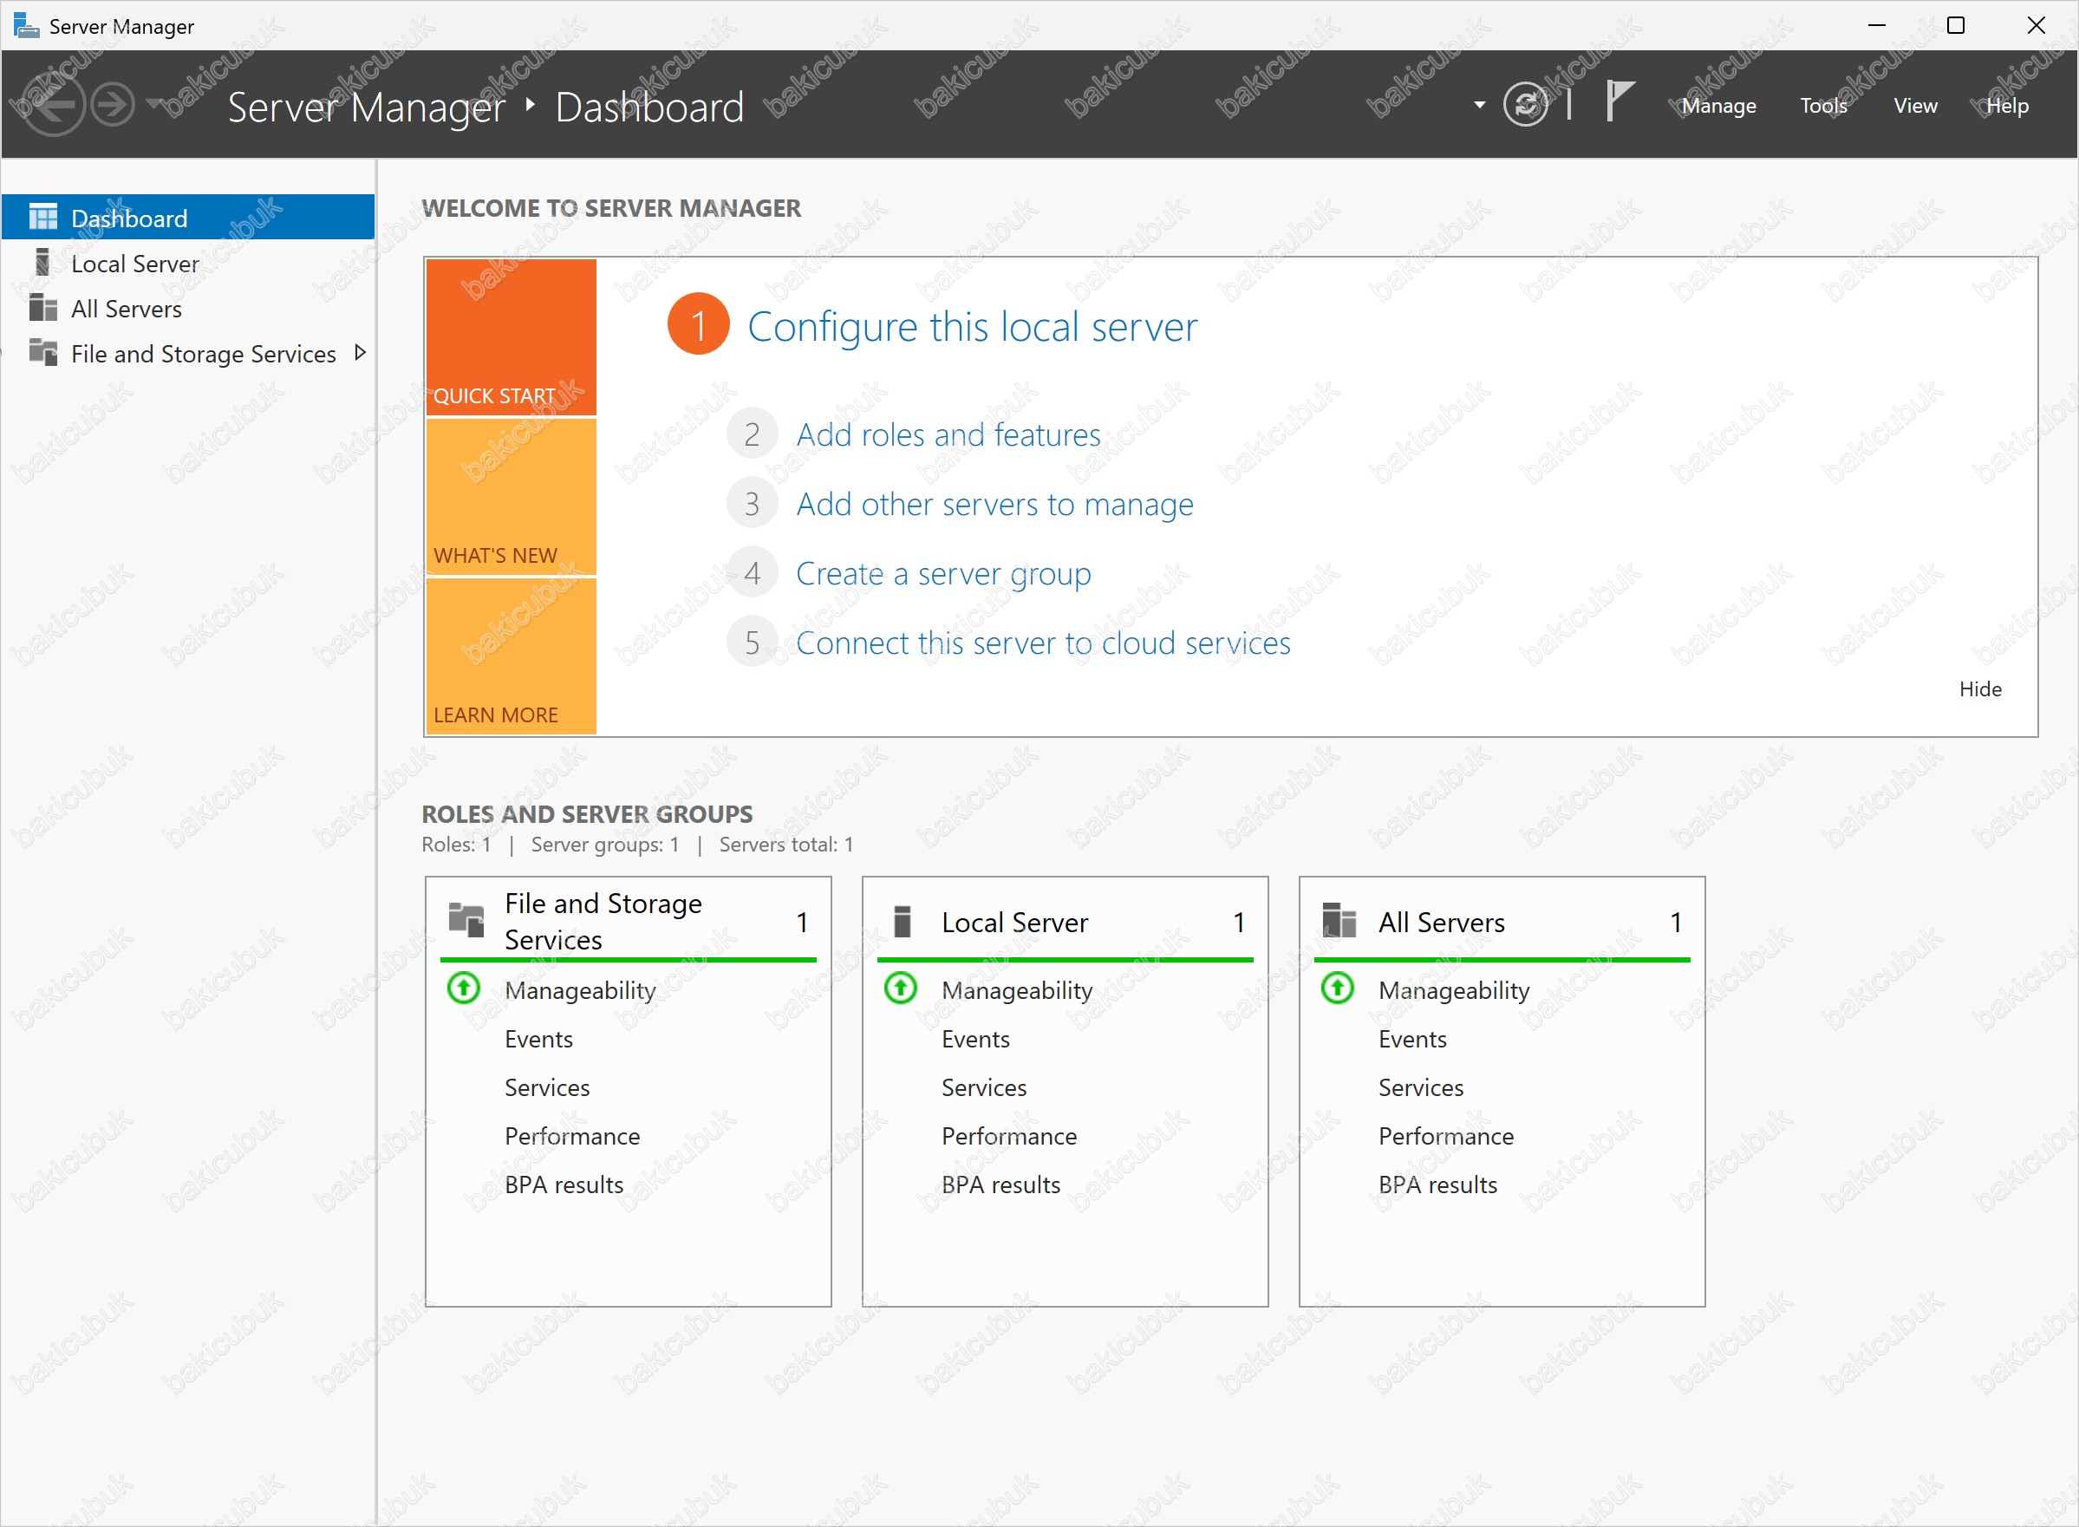Click the step 4 number circle

pos(753,573)
